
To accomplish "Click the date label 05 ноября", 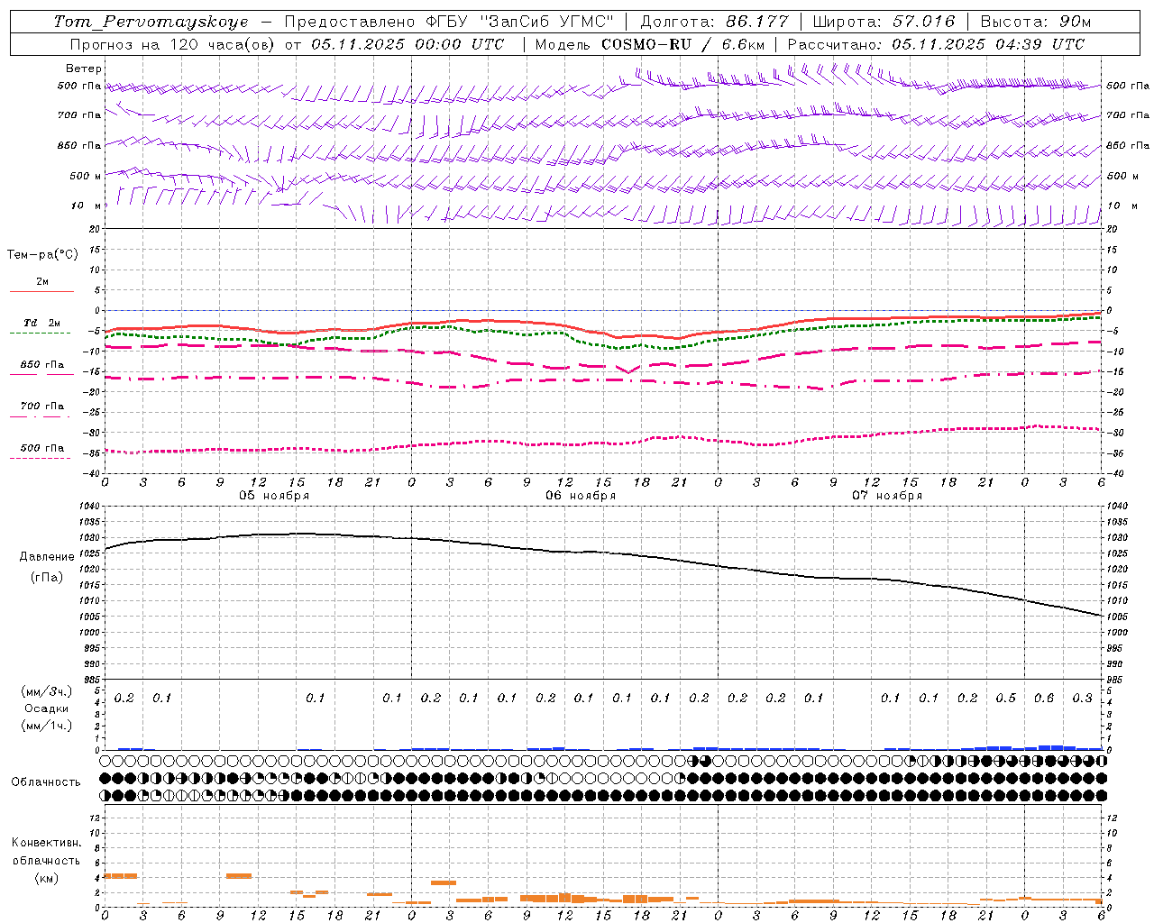I will click(x=274, y=496).
